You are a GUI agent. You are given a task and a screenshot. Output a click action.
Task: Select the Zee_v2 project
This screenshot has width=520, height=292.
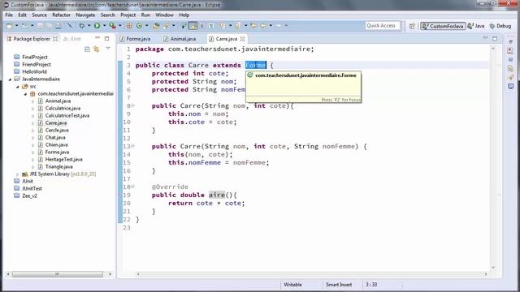pos(29,196)
